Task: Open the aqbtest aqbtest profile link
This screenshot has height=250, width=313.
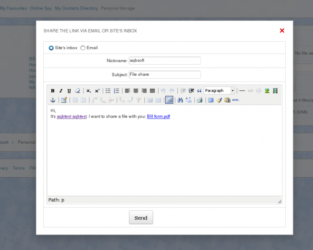Action: [72, 116]
